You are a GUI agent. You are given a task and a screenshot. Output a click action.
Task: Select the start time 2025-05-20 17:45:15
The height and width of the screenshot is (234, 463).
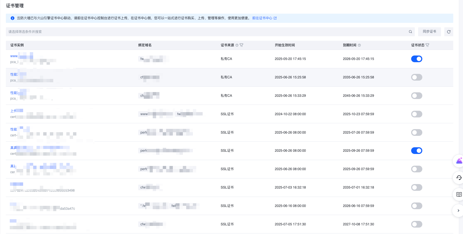[x=290, y=59]
